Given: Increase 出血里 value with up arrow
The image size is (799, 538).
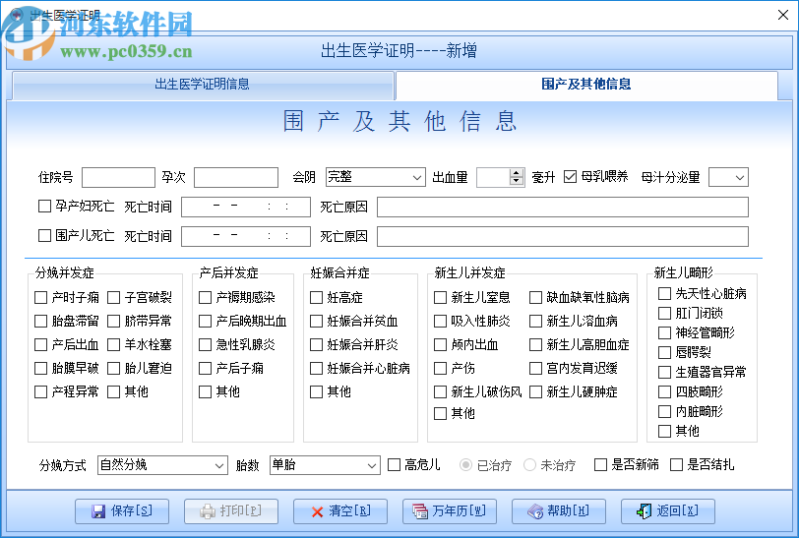Looking at the screenshot, I should (x=517, y=173).
